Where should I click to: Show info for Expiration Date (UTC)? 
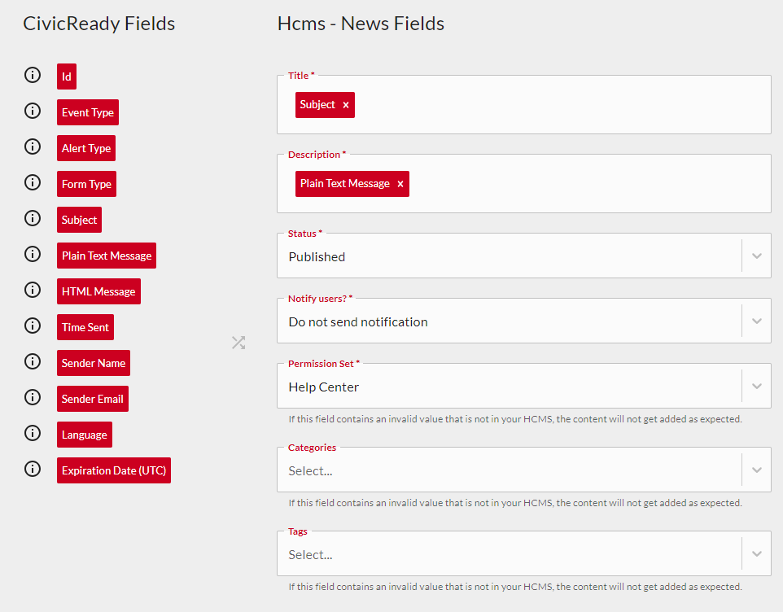33,469
